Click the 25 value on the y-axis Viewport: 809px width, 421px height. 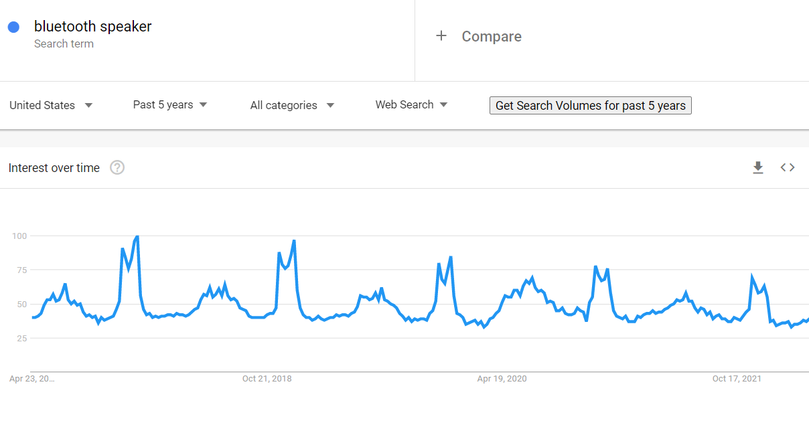21,338
